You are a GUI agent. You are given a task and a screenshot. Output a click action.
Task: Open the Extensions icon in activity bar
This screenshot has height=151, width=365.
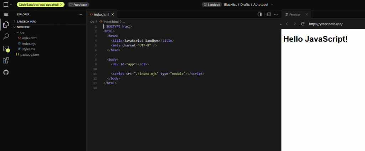click(6, 60)
